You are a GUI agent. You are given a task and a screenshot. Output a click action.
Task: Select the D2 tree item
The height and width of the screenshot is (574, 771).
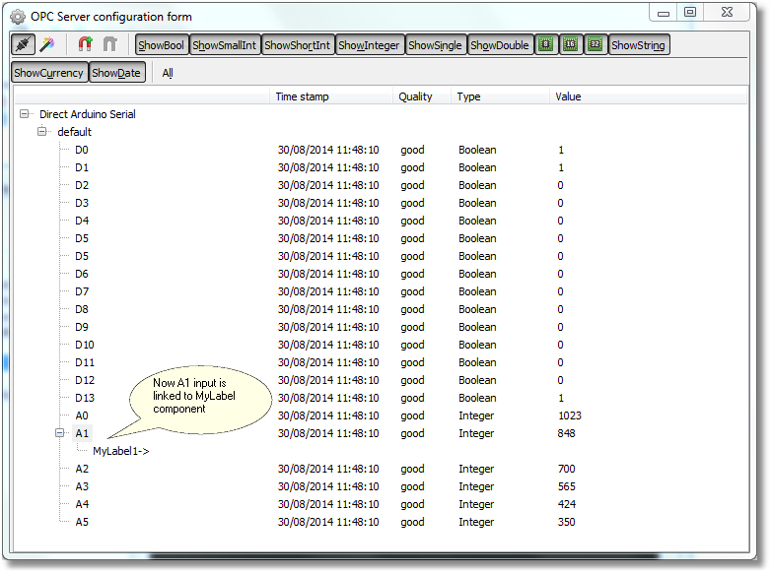click(x=82, y=185)
